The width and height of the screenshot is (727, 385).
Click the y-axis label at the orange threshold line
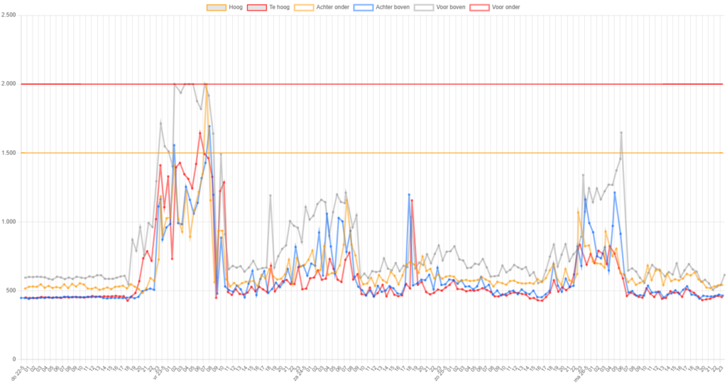pos(10,153)
